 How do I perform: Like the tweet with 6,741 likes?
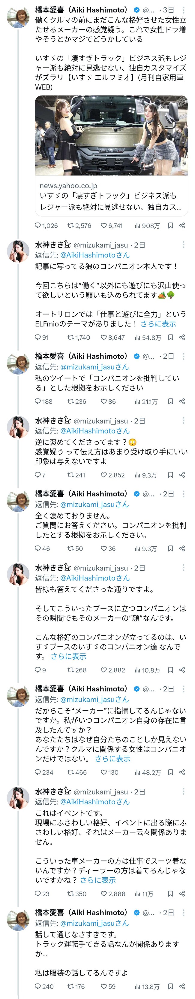(x=104, y=226)
